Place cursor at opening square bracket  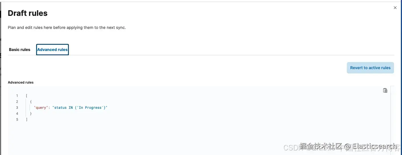(x=26, y=96)
